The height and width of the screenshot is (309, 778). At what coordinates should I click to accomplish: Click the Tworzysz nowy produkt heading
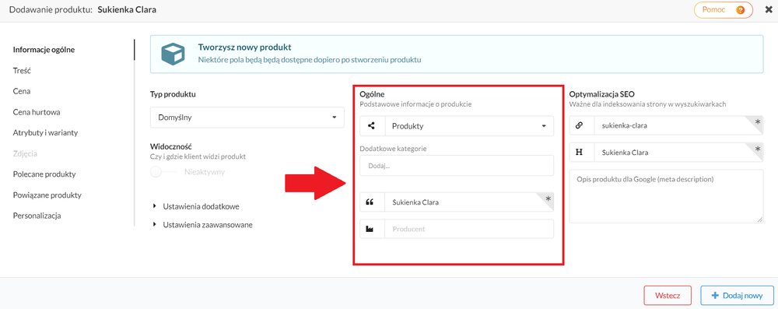244,47
